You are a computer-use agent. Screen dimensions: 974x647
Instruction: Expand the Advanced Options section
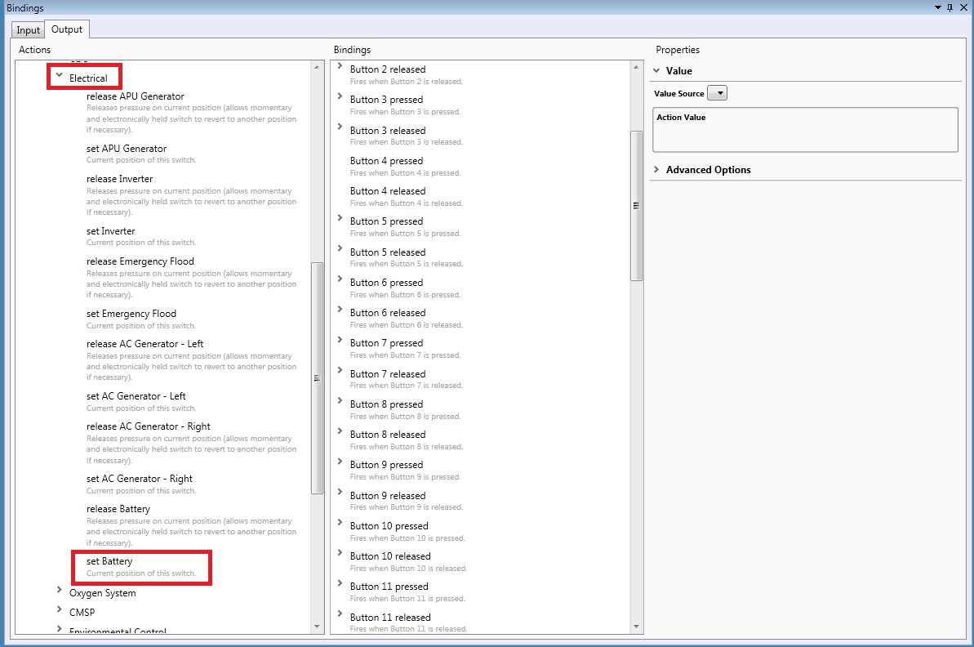click(x=656, y=170)
